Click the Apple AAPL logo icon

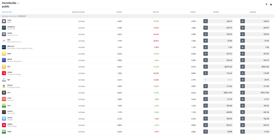pyautogui.click(x=4, y=21)
